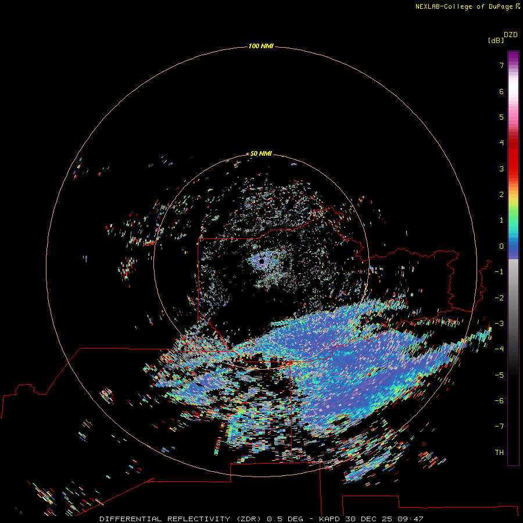The width and height of the screenshot is (523, 523).
Task: Click the -3 tick label on the scale
Action: pos(499,324)
